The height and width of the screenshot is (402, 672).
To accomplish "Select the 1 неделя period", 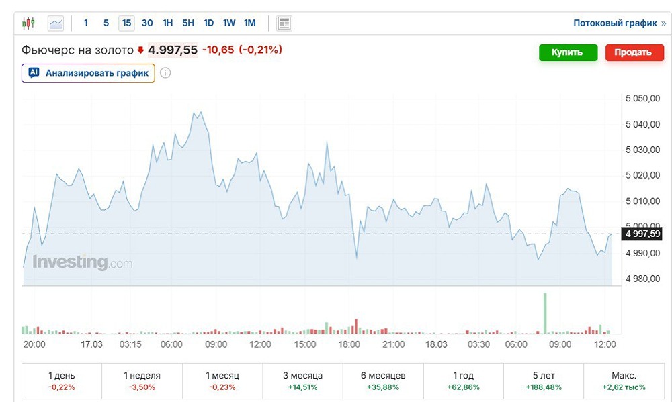I will pos(142,381).
